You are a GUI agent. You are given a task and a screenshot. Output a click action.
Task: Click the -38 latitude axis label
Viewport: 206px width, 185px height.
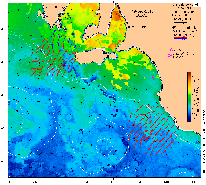(x=3, y=128)
